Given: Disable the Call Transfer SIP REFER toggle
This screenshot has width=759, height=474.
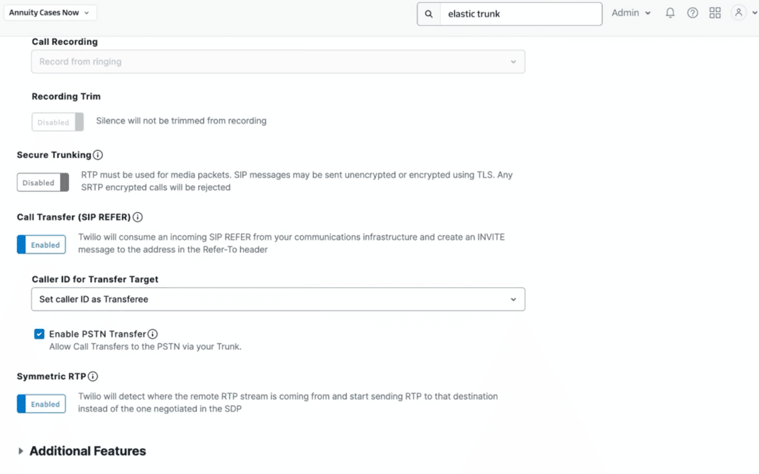Looking at the screenshot, I should (41, 245).
